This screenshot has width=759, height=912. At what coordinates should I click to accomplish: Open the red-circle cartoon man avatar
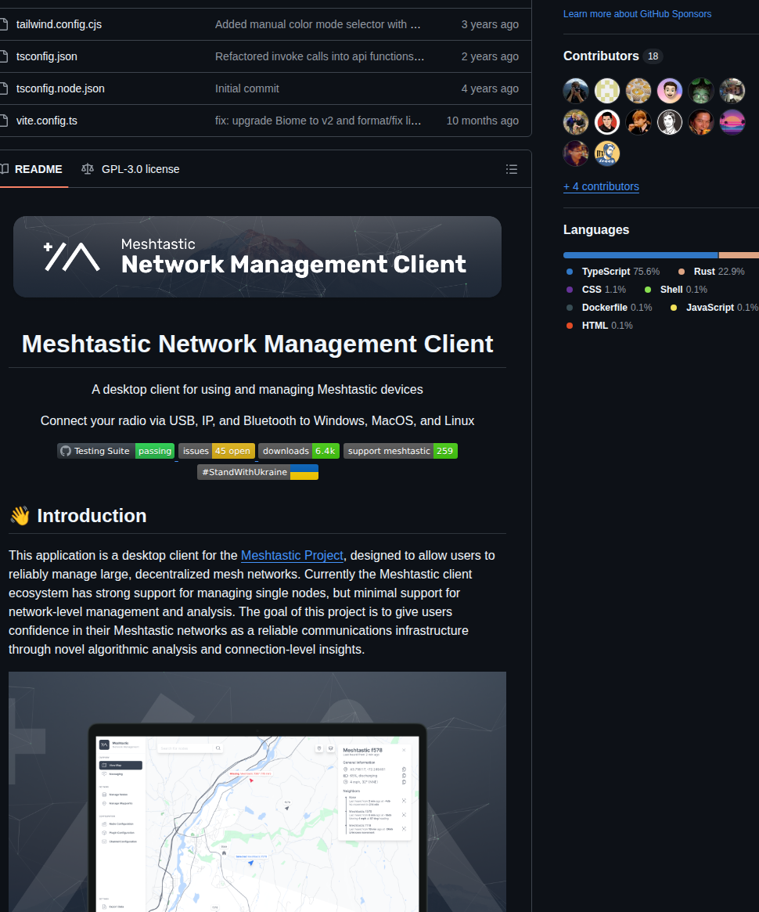tap(606, 122)
